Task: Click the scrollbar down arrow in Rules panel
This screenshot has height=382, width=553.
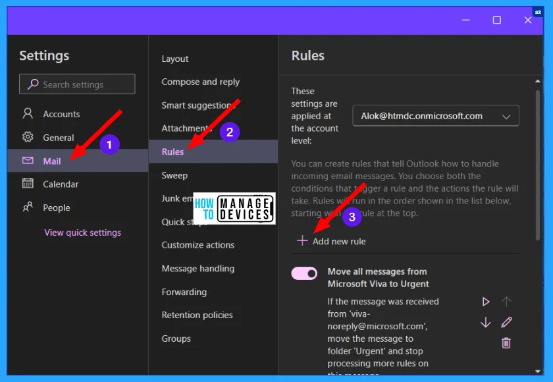Action: [537, 371]
